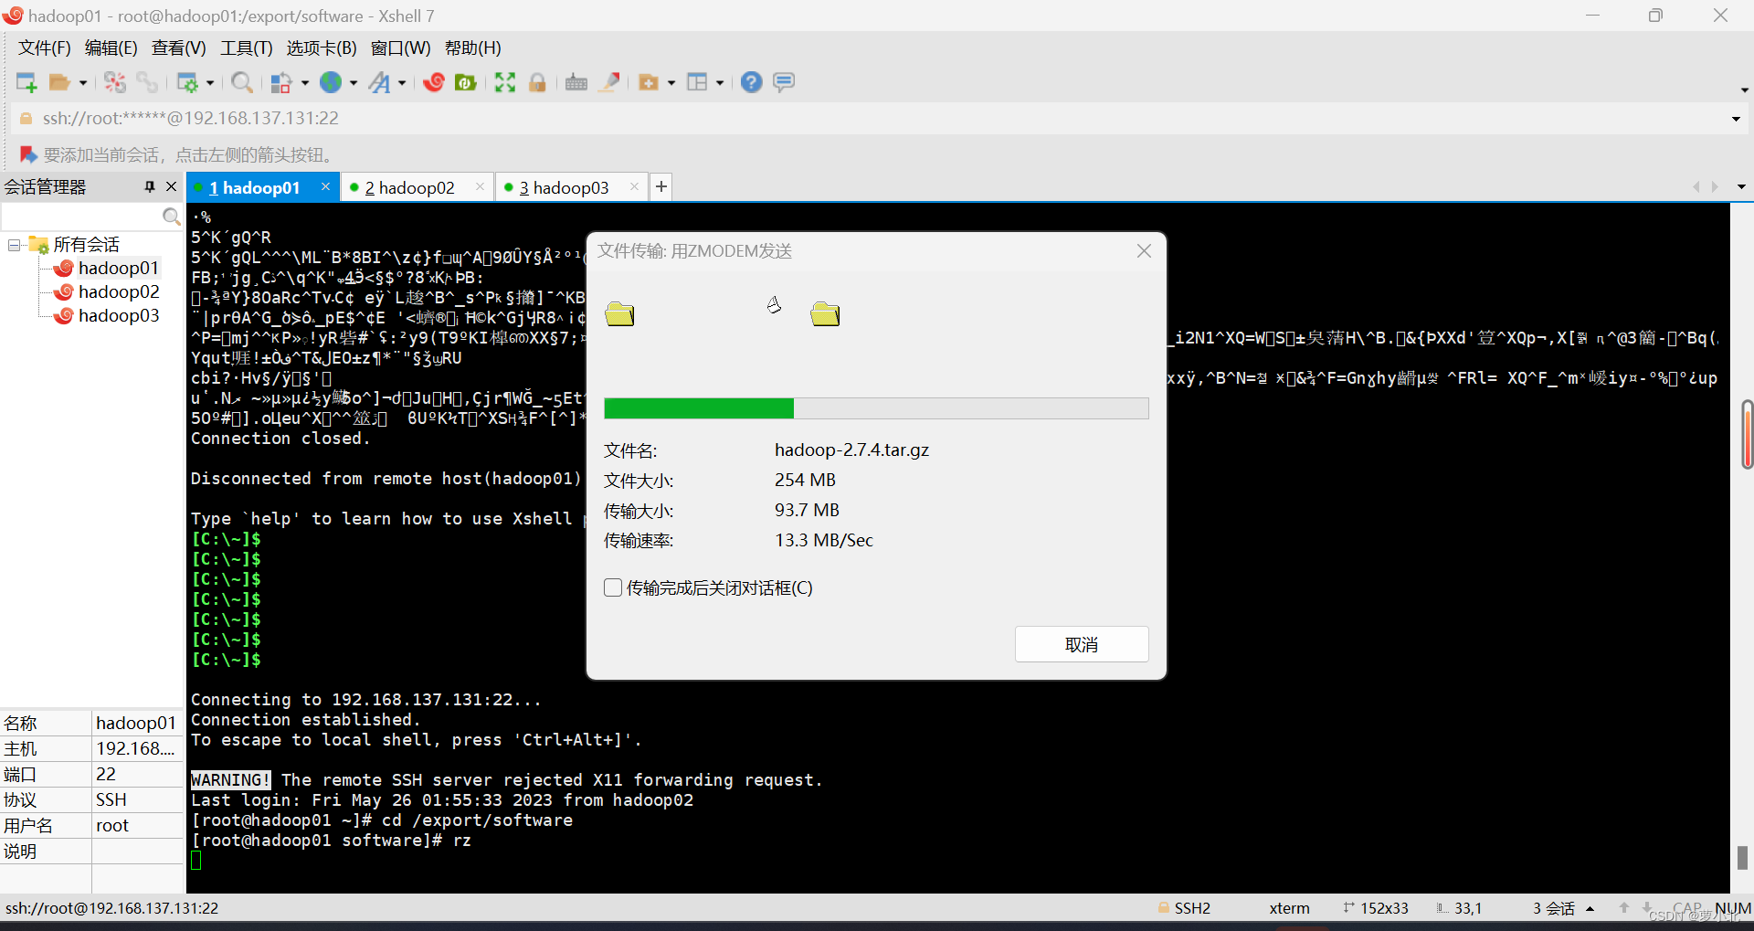Image resolution: width=1754 pixels, height=931 pixels.
Task: Click the green file transfer progress bar
Action: pos(876,408)
